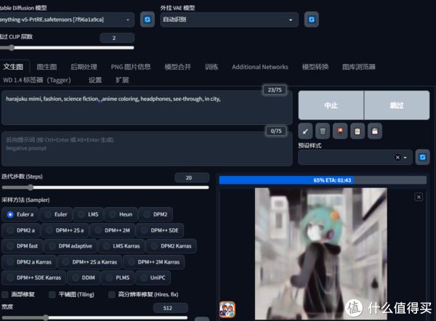
Task: Adjust the 迭代步数 (Steps) slider
Action: (x=105, y=187)
